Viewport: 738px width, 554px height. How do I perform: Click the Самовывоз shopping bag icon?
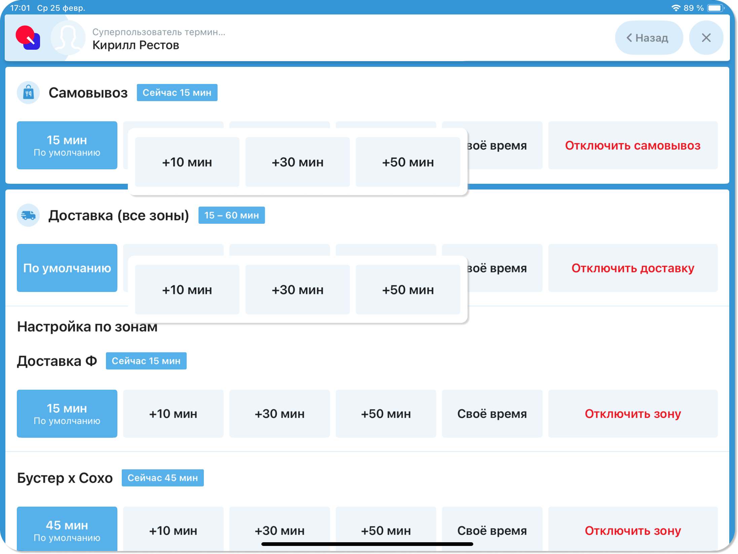(28, 92)
